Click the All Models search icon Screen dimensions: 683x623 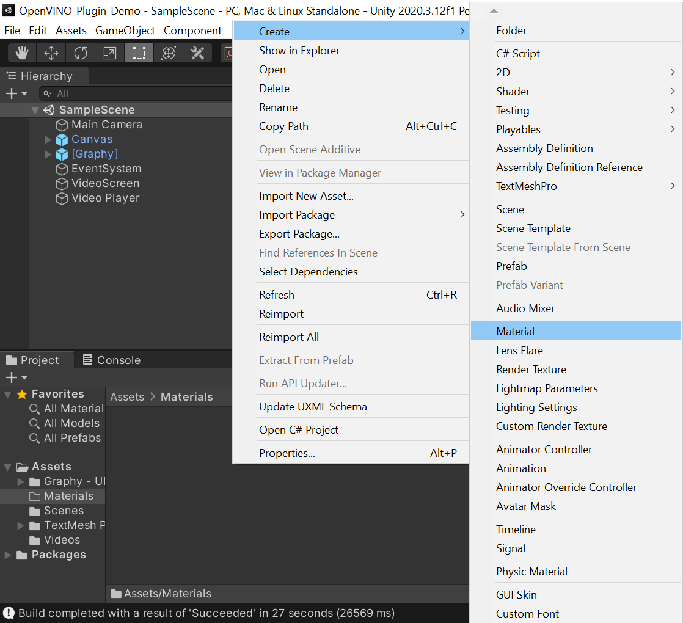click(34, 424)
